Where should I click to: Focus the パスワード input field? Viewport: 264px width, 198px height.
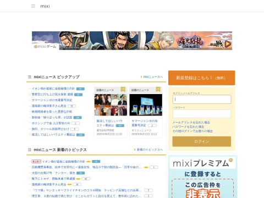pos(202,114)
